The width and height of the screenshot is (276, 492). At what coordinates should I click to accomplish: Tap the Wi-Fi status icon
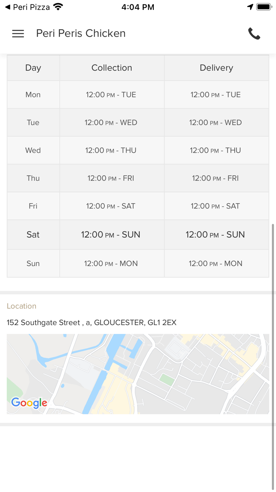58,7
